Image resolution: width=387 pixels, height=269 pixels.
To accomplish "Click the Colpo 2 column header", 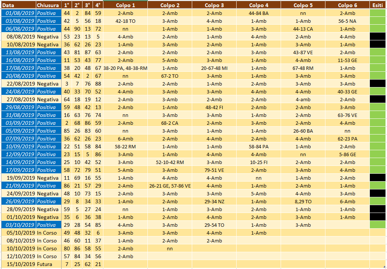I will (x=170, y=5).
